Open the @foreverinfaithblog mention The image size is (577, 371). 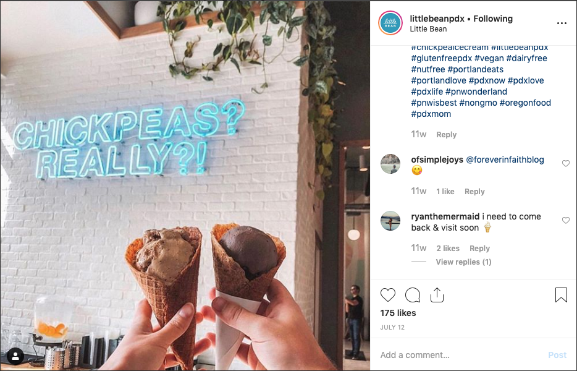(x=505, y=160)
